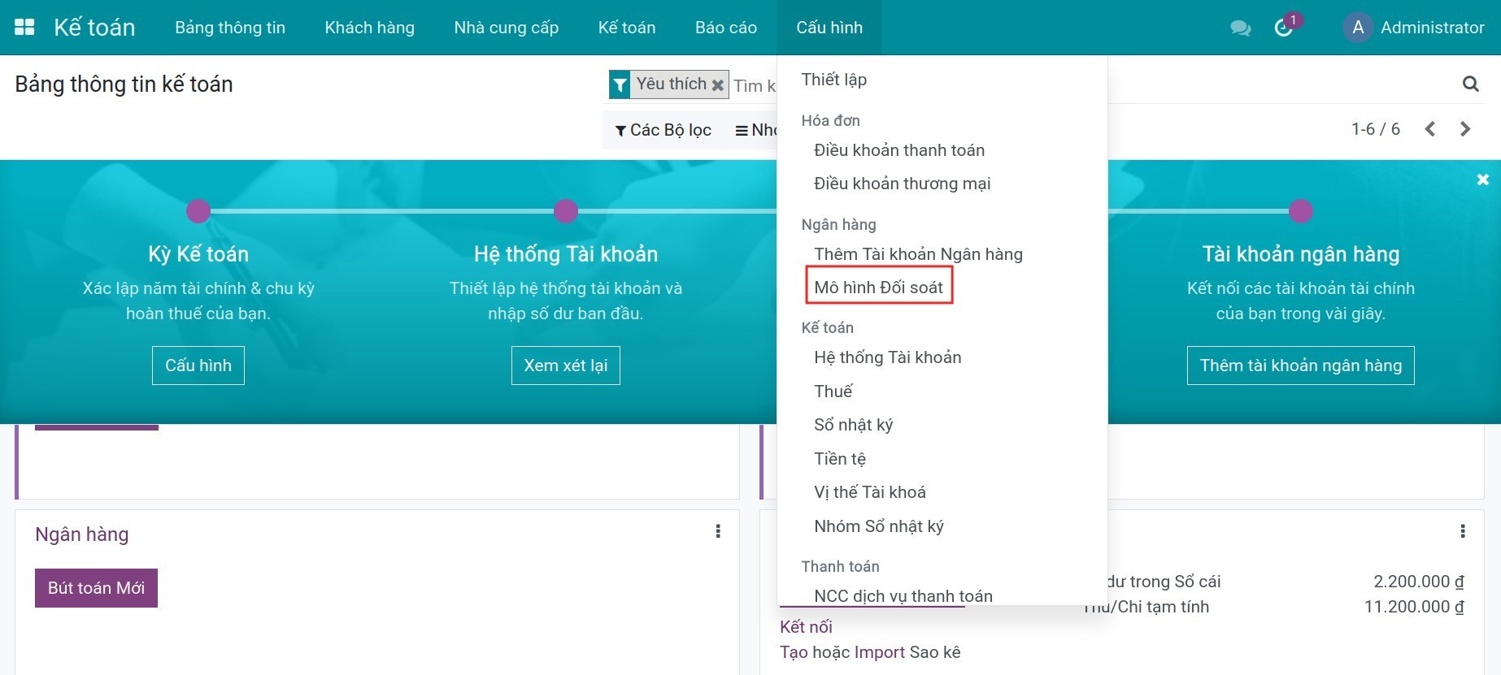Click the 1-6 / 6 pager counter
The height and width of the screenshot is (675, 1501).
click(1376, 129)
